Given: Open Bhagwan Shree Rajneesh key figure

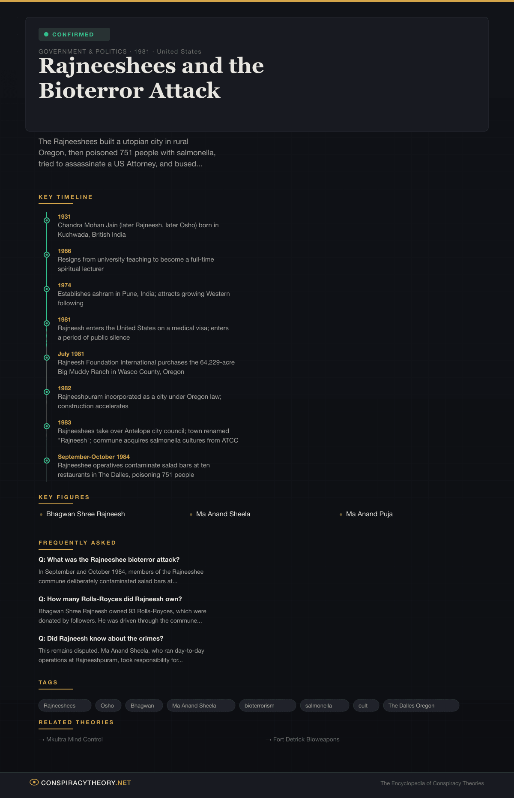Looking at the screenshot, I should coord(85,514).
